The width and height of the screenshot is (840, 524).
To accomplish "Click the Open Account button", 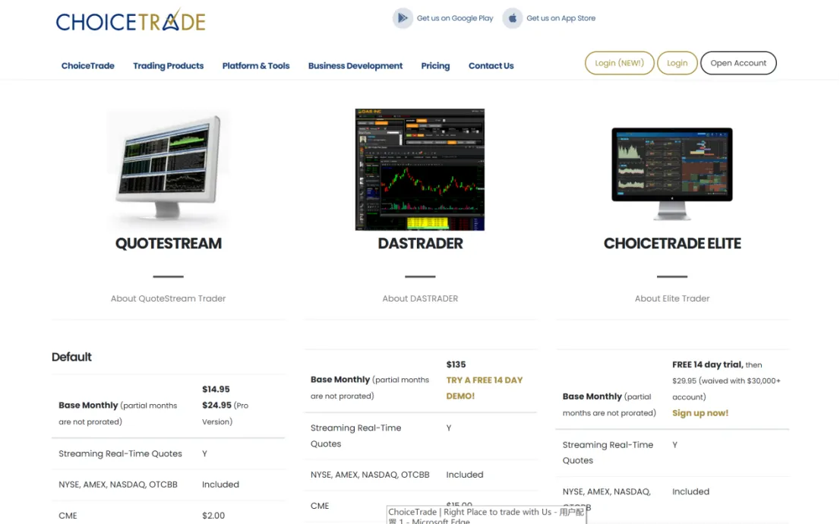I will coord(738,63).
